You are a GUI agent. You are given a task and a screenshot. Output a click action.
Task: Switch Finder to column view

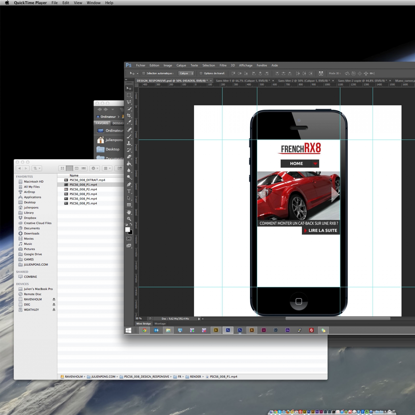click(77, 168)
